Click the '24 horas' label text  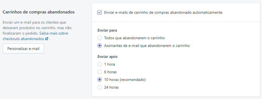(111, 87)
